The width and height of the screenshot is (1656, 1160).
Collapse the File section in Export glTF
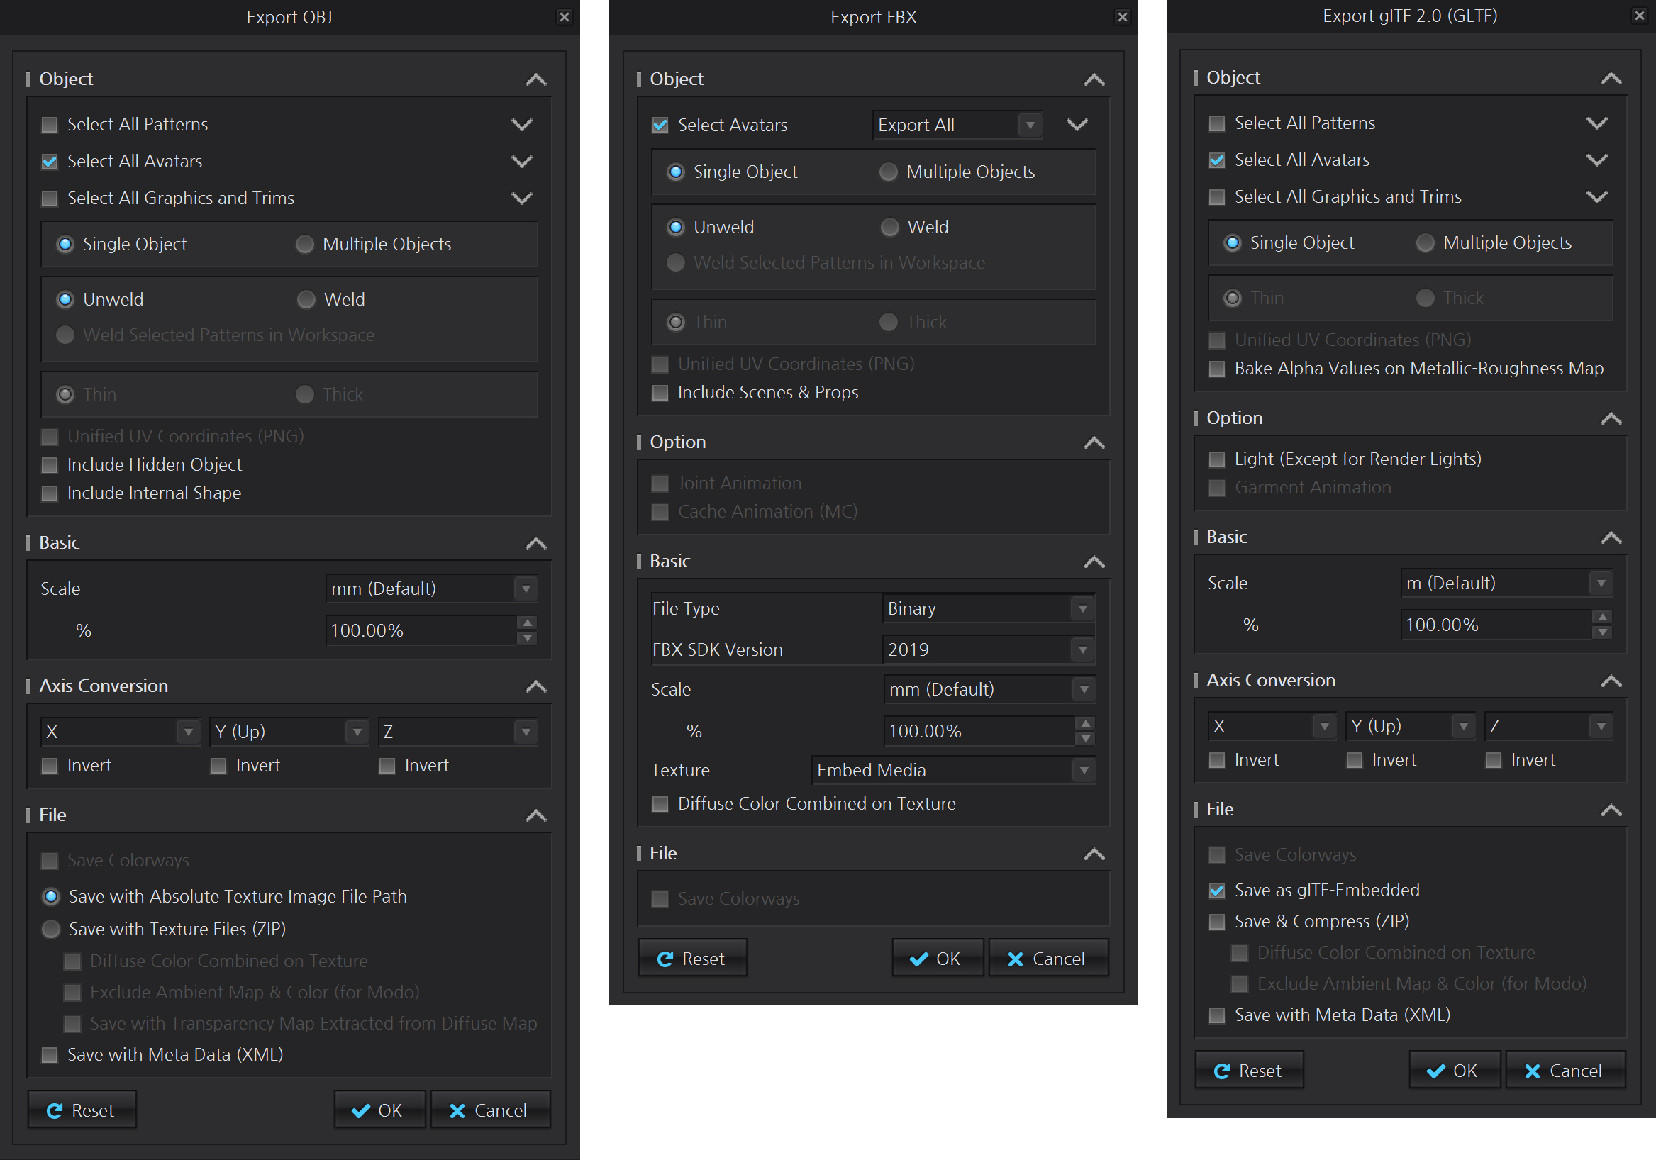[1611, 810]
